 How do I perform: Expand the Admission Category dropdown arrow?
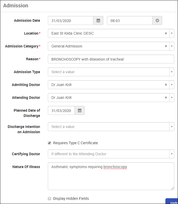coord(171,46)
